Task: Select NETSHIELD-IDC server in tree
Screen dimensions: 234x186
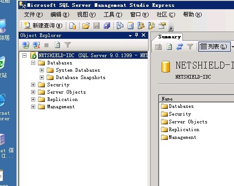Action: 93,55
